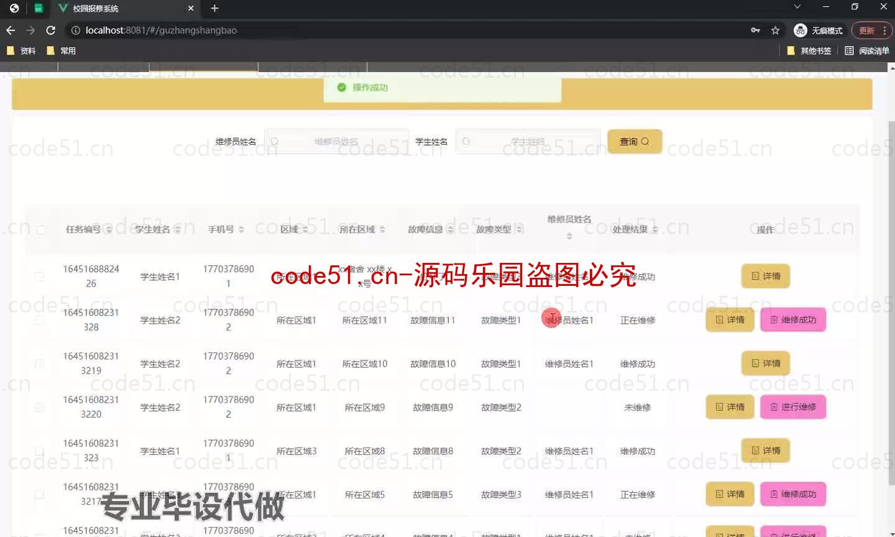Open the password key icon in address bar

click(x=755, y=30)
